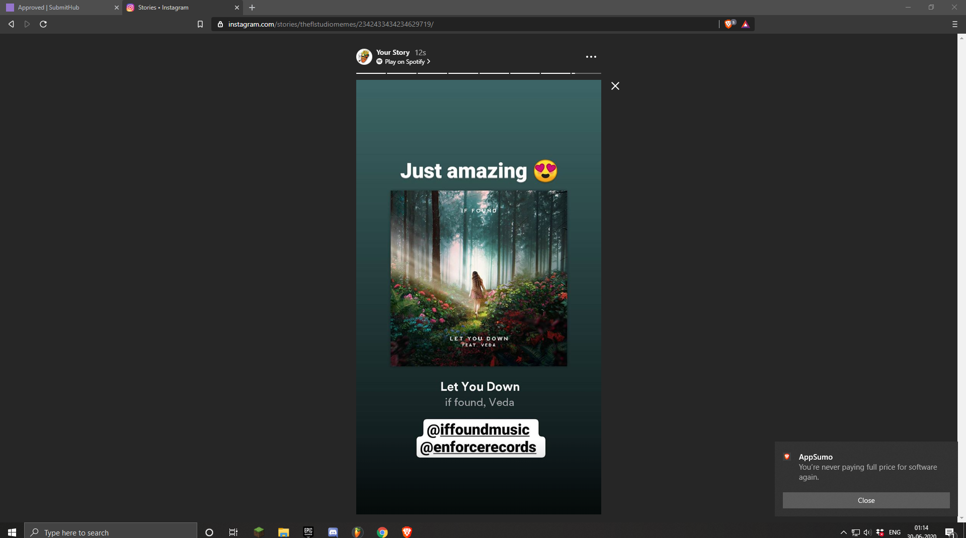Click Play on Spotify link
Screen dimensions: 966x538
click(404, 62)
